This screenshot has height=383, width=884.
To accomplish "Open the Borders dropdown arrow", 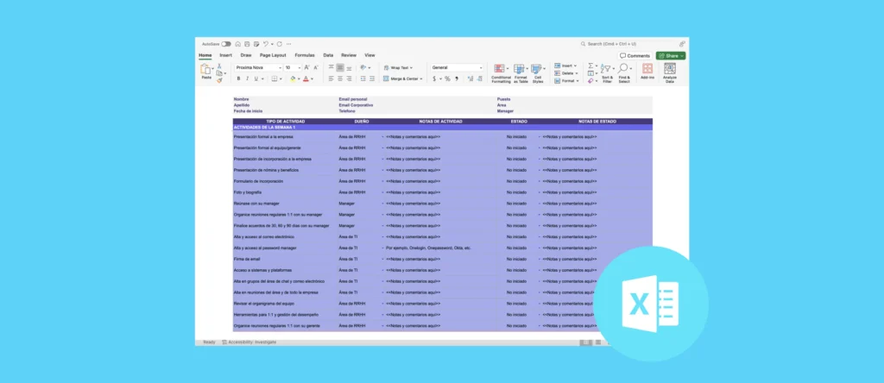I will point(281,78).
